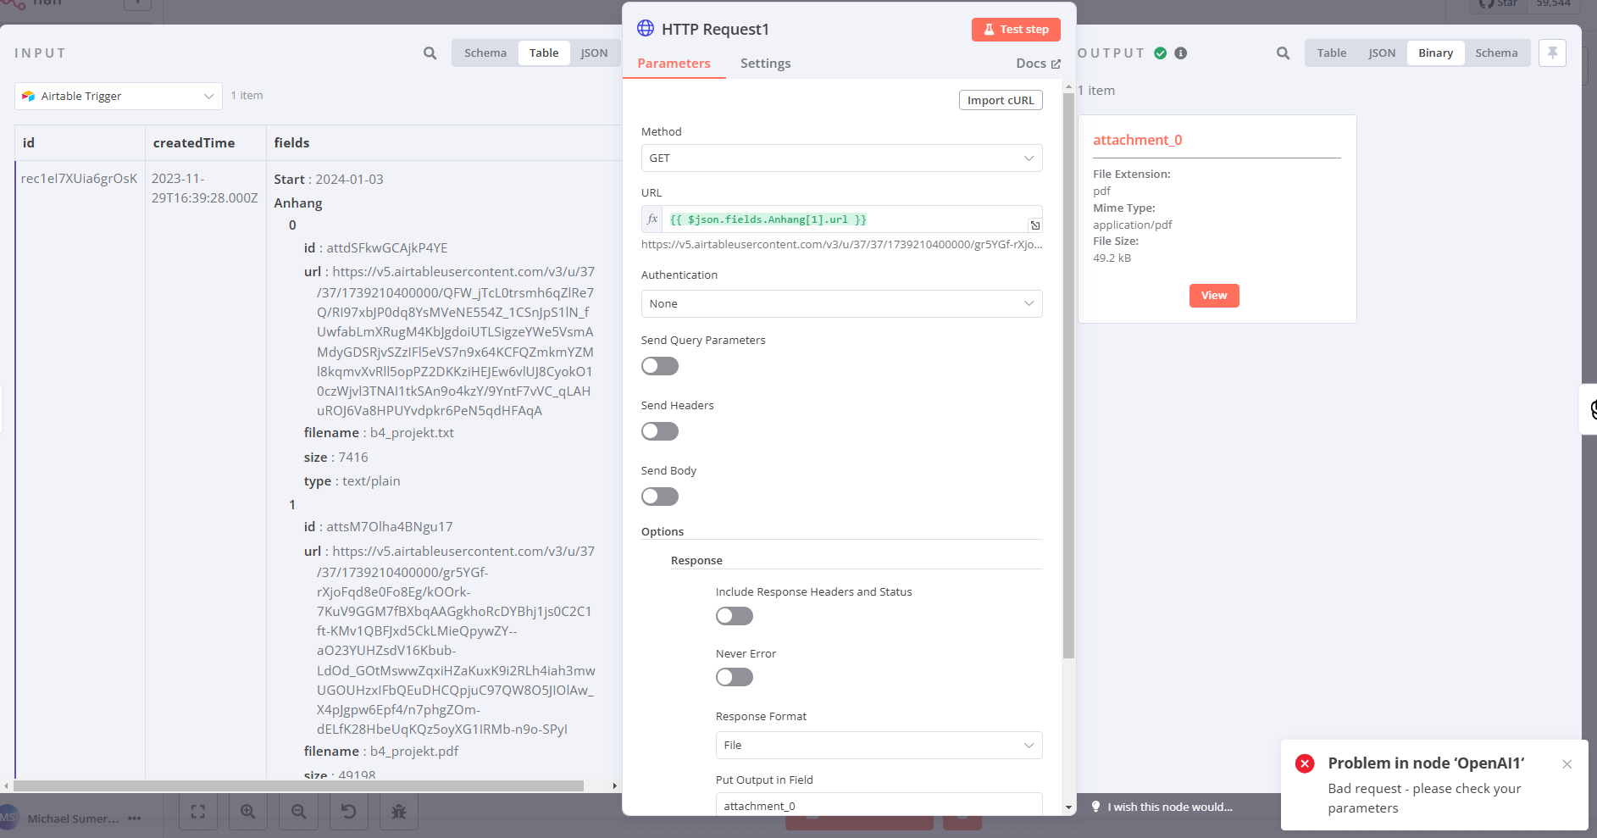Switch output to Schema view

pyautogui.click(x=1496, y=53)
